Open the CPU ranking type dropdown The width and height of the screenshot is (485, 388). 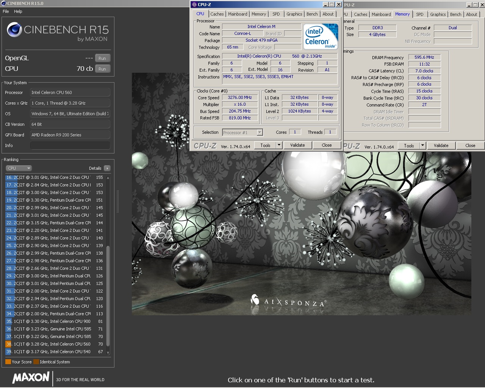19,168
